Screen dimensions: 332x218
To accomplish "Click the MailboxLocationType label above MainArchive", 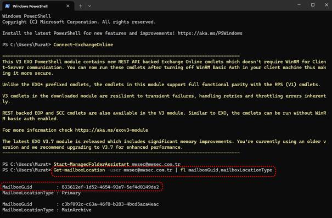I will click(x=28, y=210).
